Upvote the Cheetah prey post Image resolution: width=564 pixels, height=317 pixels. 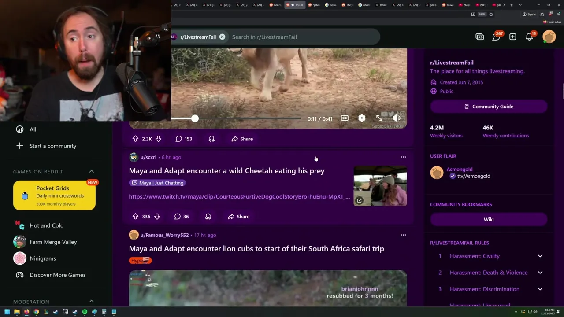click(135, 217)
